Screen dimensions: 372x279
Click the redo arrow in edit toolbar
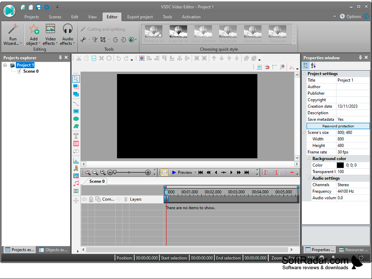[x=126, y=58]
